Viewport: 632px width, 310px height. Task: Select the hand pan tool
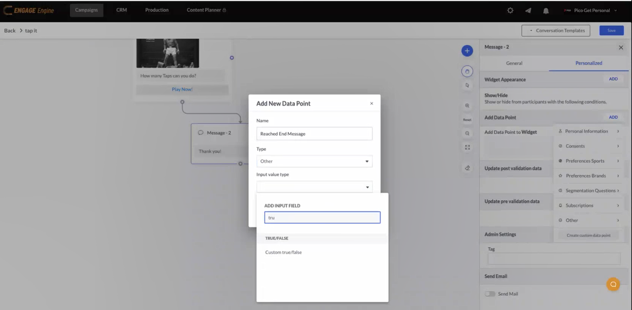tap(467, 71)
